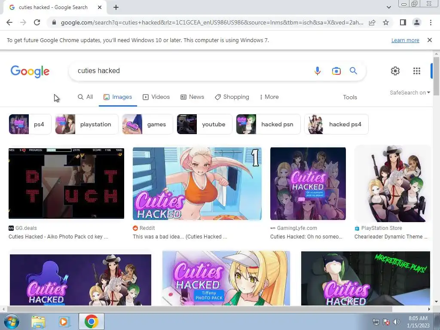The width and height of the screenshot is (440, 330).
Task: Open the Google apps grid
Action: pyautogui.click(x=417, y=71)
